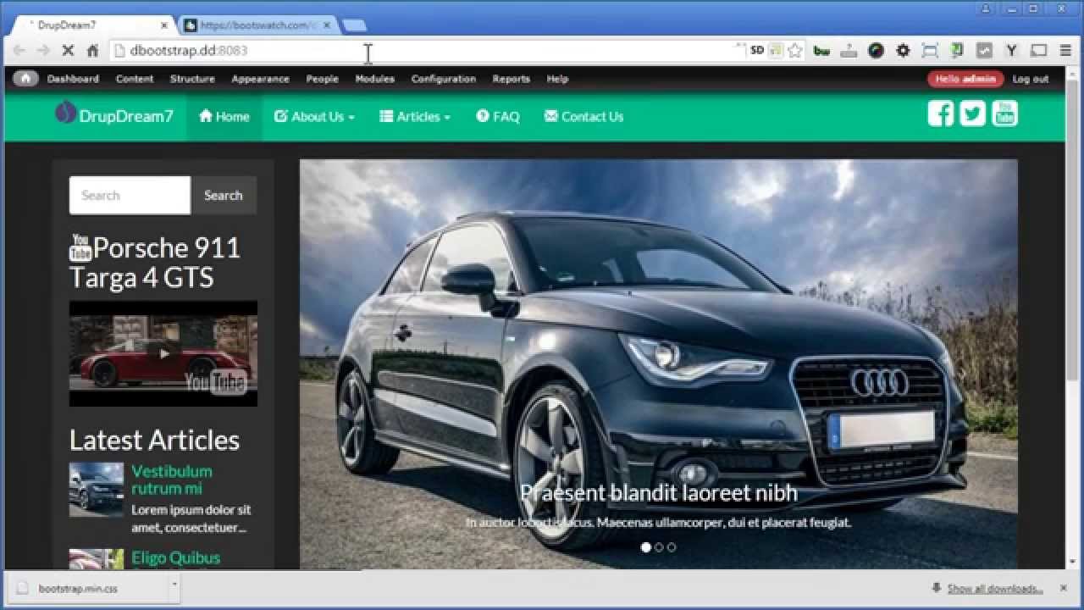Viewport: 1084px width, 610px height.
Task: Click Show all downloads link
Action: click(995, 588)
